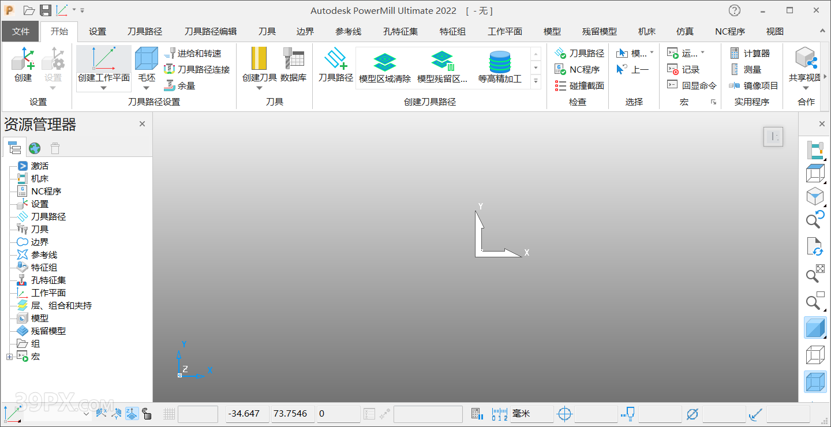This screenshot has height=427, width=831.
Task: Select 层、组合和夹持 tree item
Action: click(61, 305)
